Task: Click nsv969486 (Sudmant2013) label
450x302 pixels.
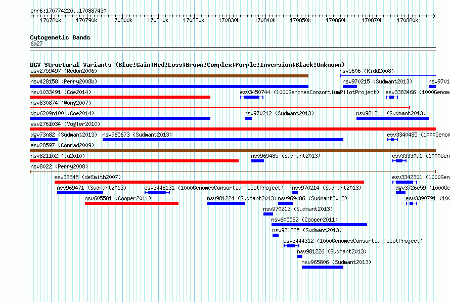Action: pos(312,198)
